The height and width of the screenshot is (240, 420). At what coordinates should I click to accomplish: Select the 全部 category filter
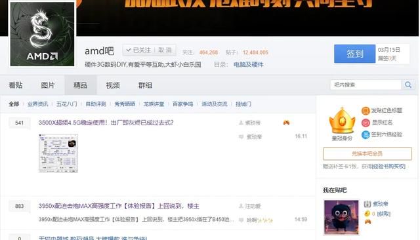(x=14, y=104)
